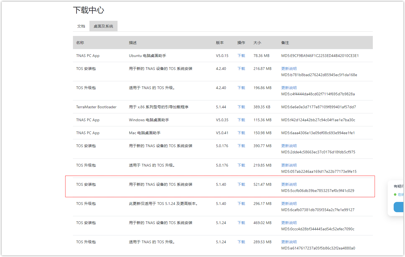Open 更新说明 for TOS 安装包 5.1.24
The image size is (405, 257).
tap(289, 223)
